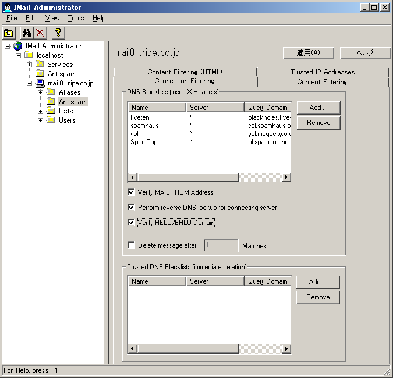393x378 pixels.
Task: Select the spamhaus blacklist row
Action: tap(210, 126)
